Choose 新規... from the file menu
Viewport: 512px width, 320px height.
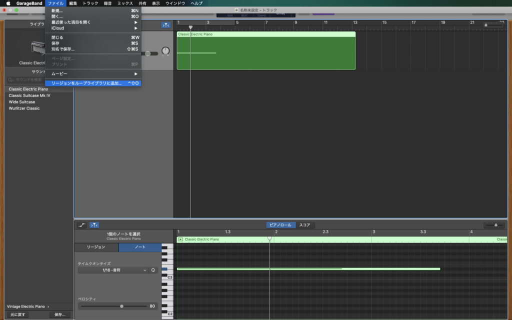coord(93,10)
